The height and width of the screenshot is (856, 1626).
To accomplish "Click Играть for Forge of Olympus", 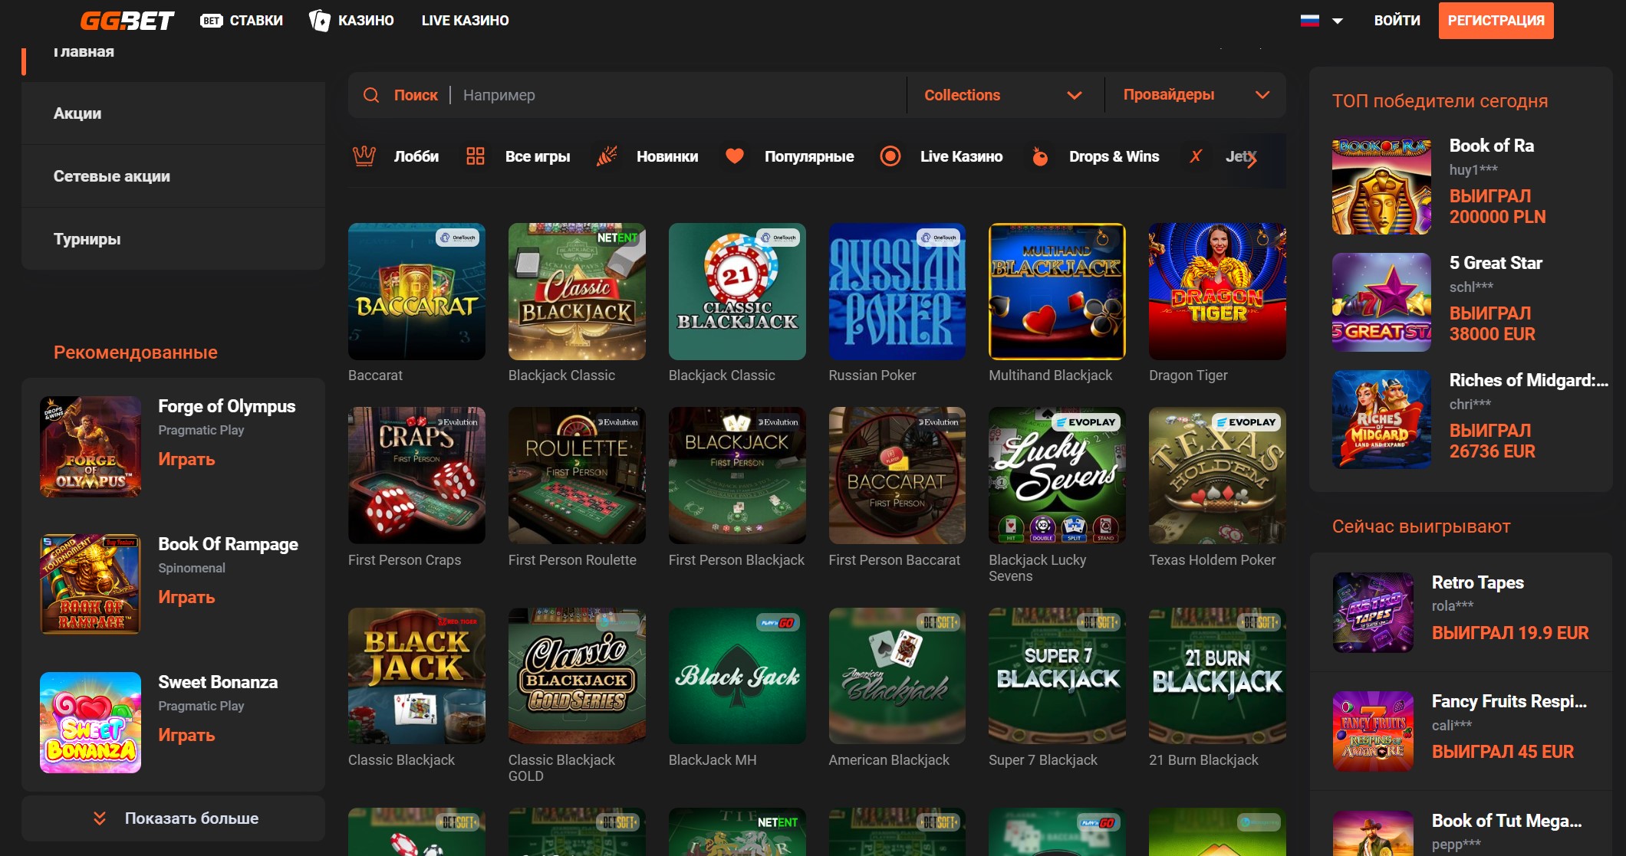I will (x=186, y=459).
